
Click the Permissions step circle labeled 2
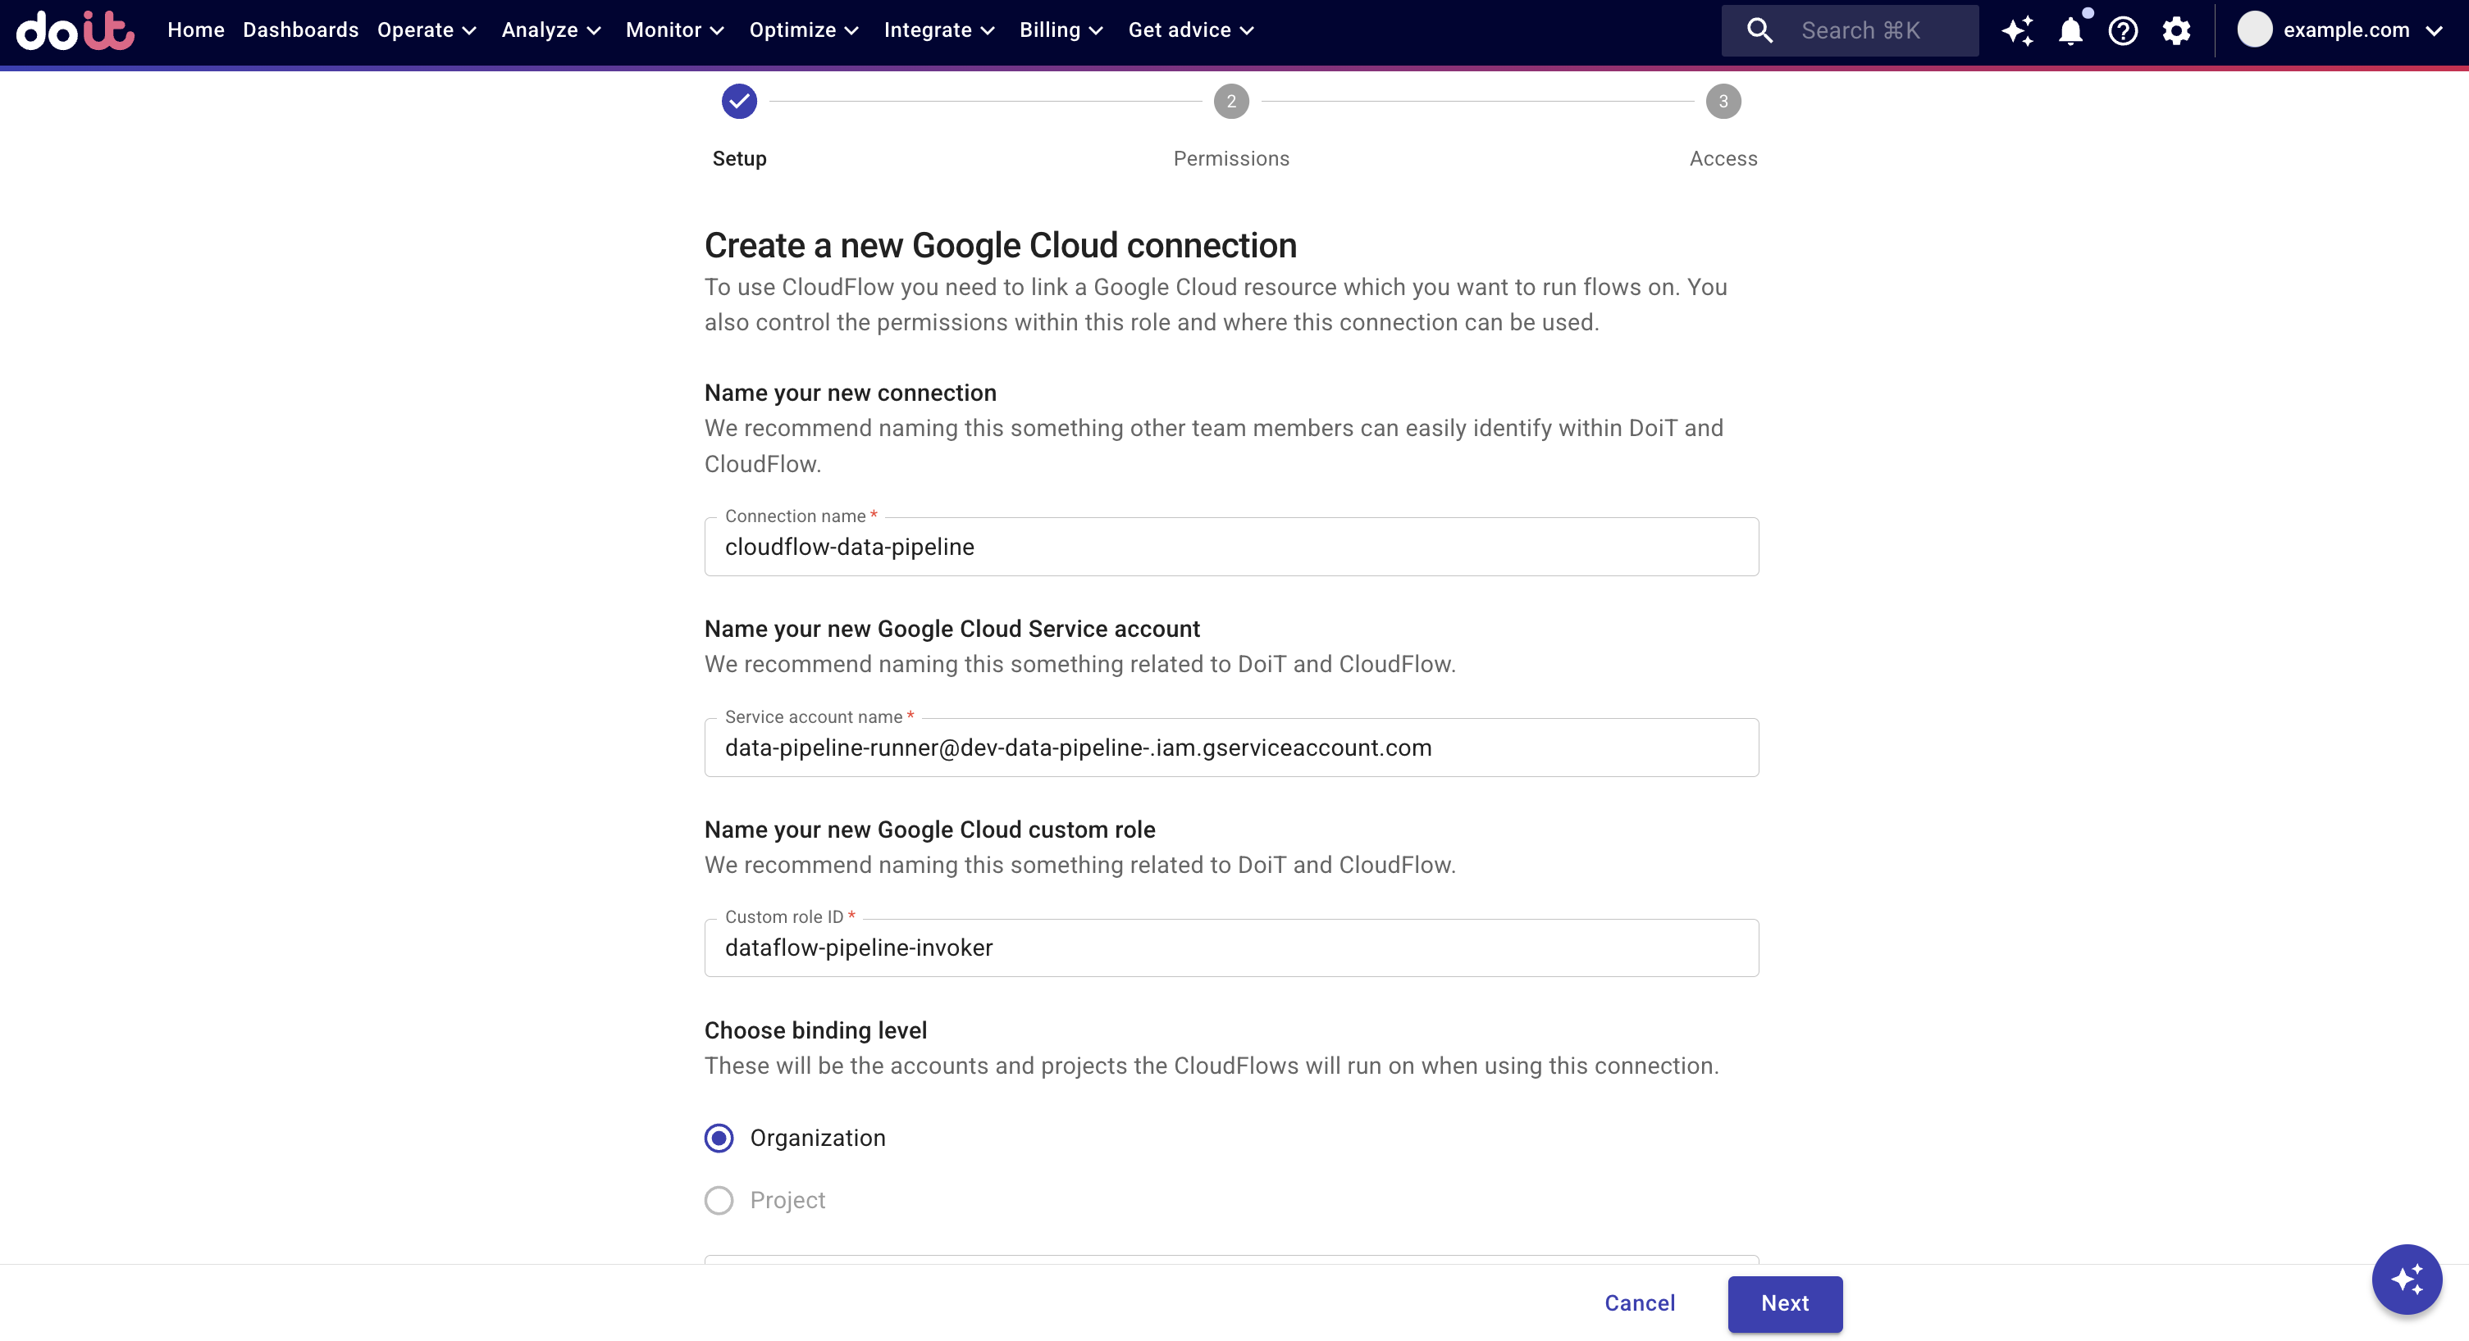pyautogui.click(x=1230, y=101)
